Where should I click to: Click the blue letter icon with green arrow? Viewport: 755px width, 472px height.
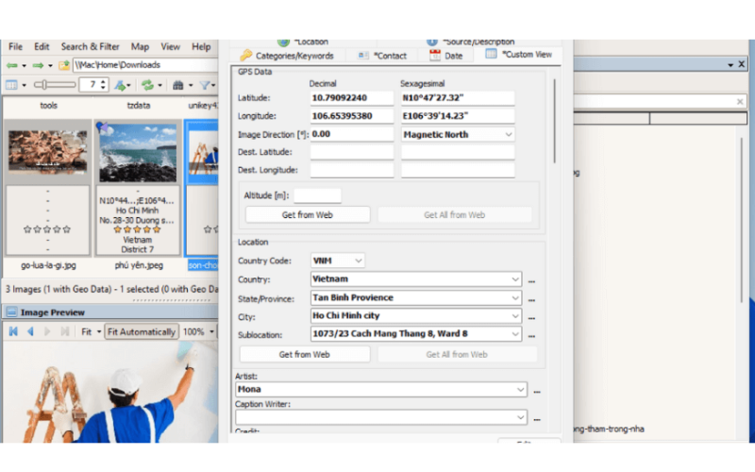120,85
